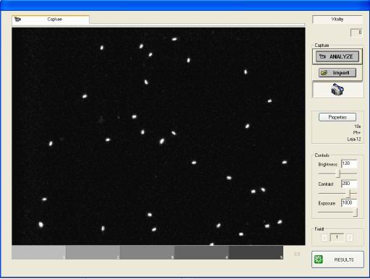370x279 pixels.
Task: Click the Brightness slider handle
Action: pyautogui.click(x=338, y=173)
